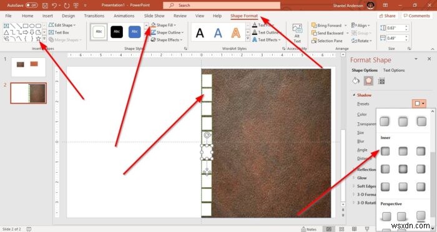
Task: Undo the last action
Action: [x=54, y=5]
